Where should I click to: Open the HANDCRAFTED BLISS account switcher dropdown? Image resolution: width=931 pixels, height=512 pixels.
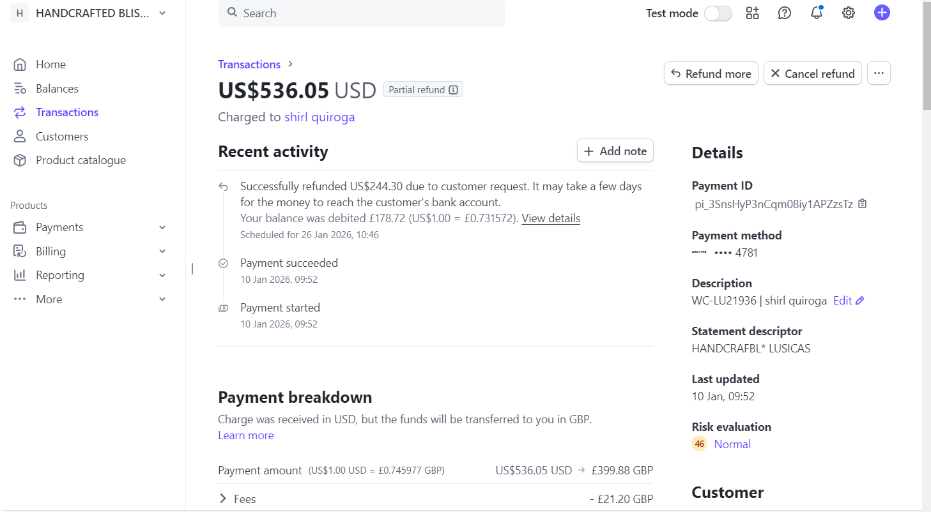coord(89,13)
